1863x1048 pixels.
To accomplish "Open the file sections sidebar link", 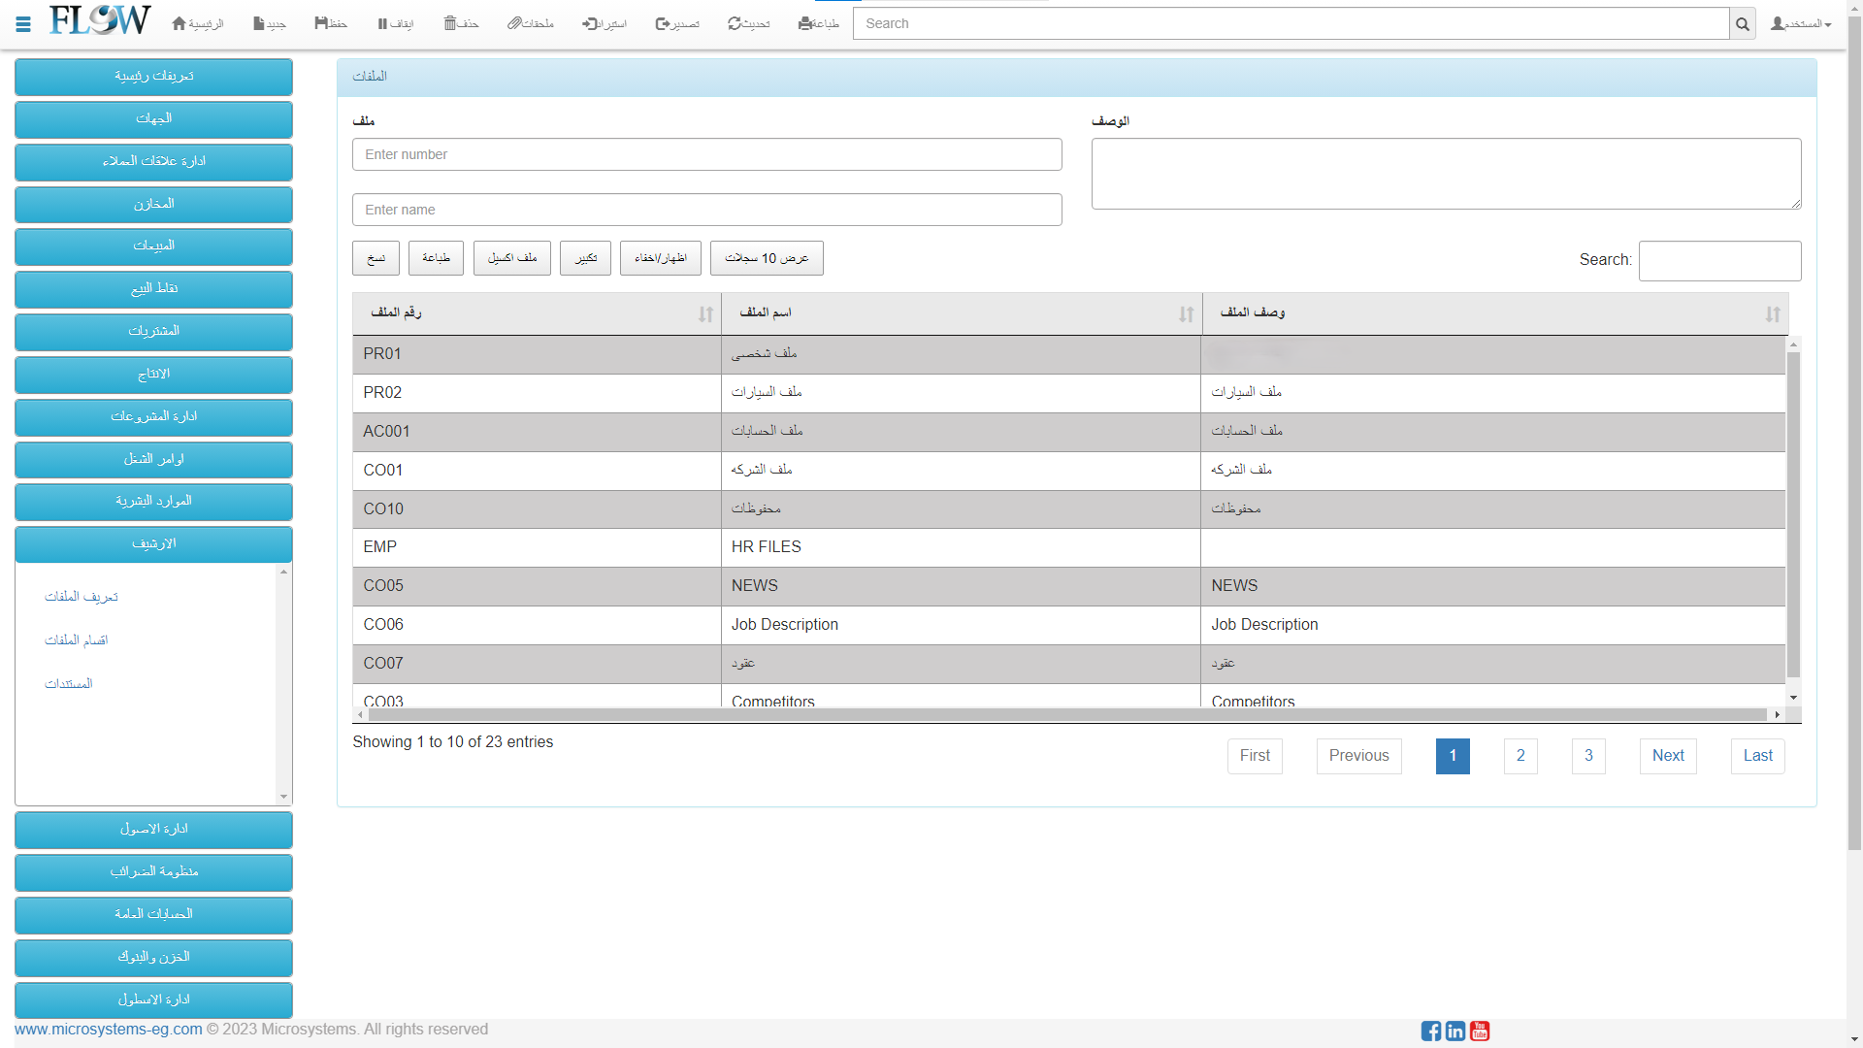I will (x=76, y=640).
